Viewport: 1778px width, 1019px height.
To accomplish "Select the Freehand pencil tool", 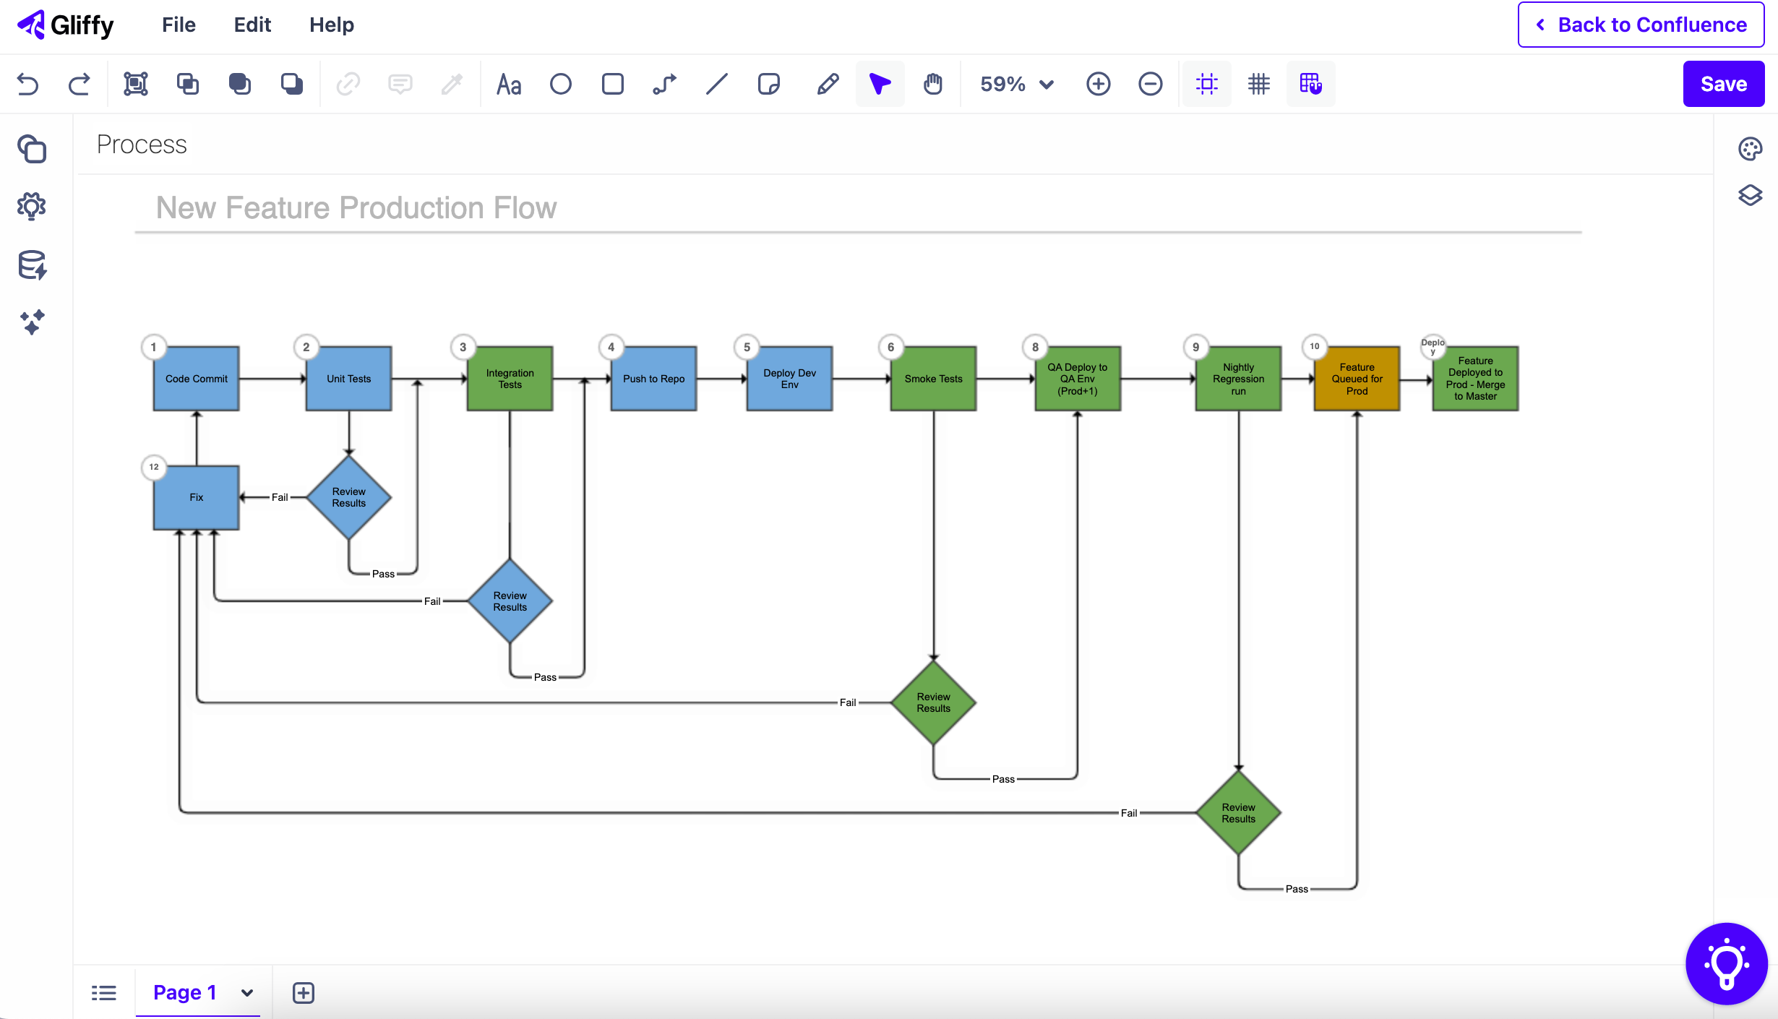I will click(828, 84).
